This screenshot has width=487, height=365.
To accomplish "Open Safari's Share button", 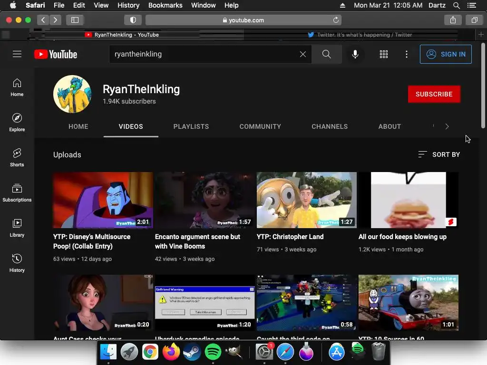I will [x=453, y=20].
